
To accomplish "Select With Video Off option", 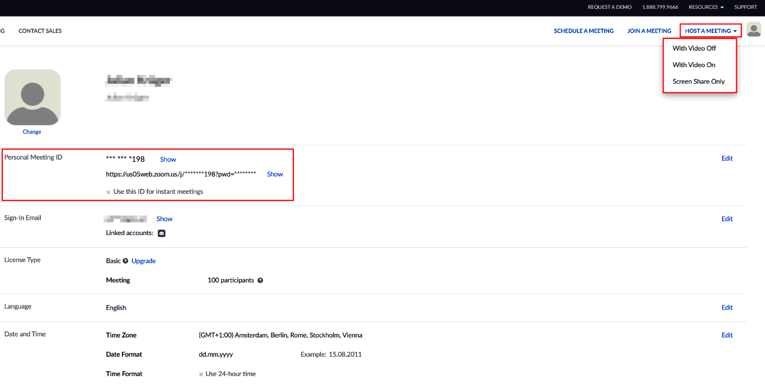I will (x=694, y=48).
